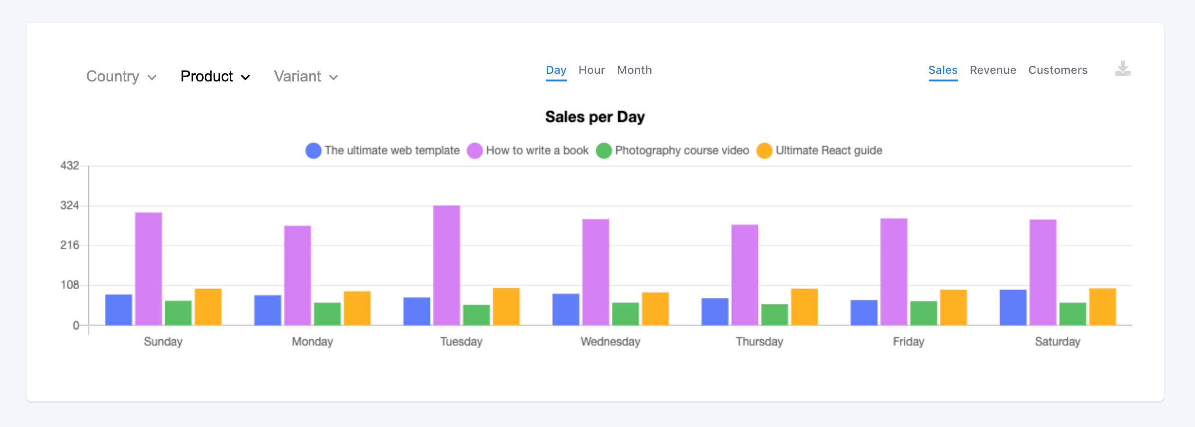
Task: Click the orange legend dot for Ultimate React guide
Action: pos(765,150)
